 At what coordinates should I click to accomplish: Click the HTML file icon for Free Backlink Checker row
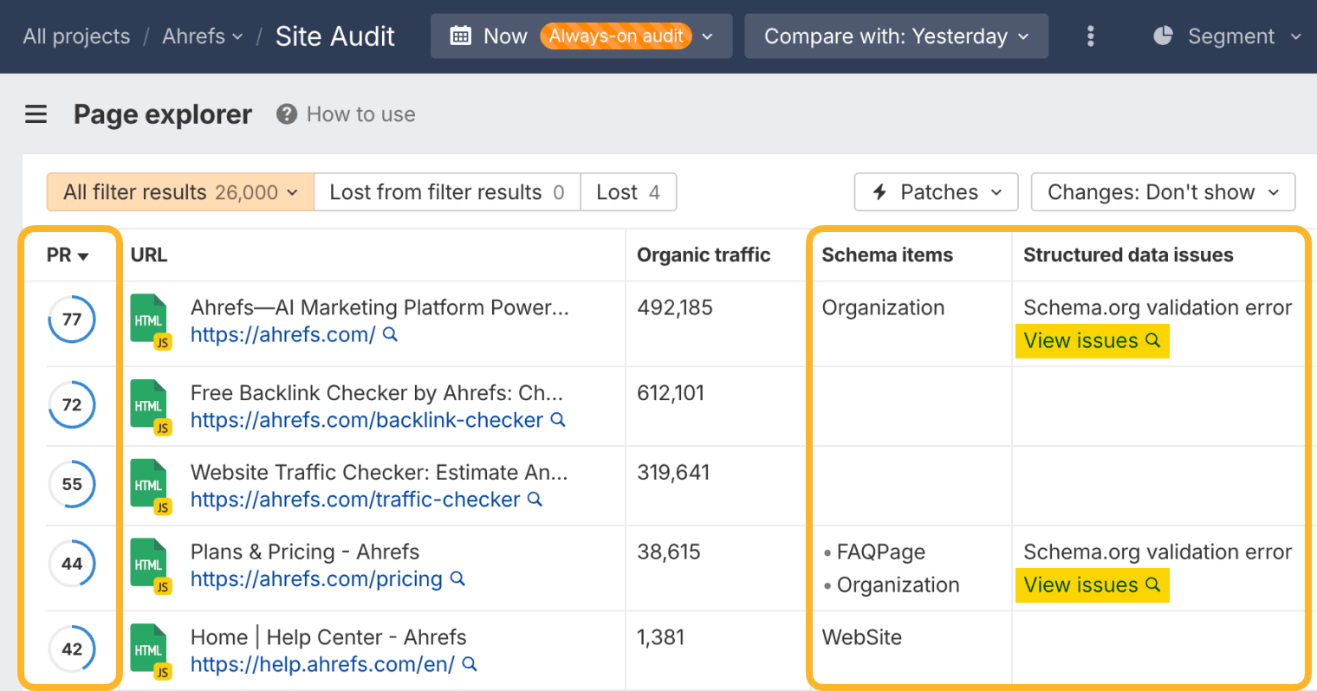[150, 407]
